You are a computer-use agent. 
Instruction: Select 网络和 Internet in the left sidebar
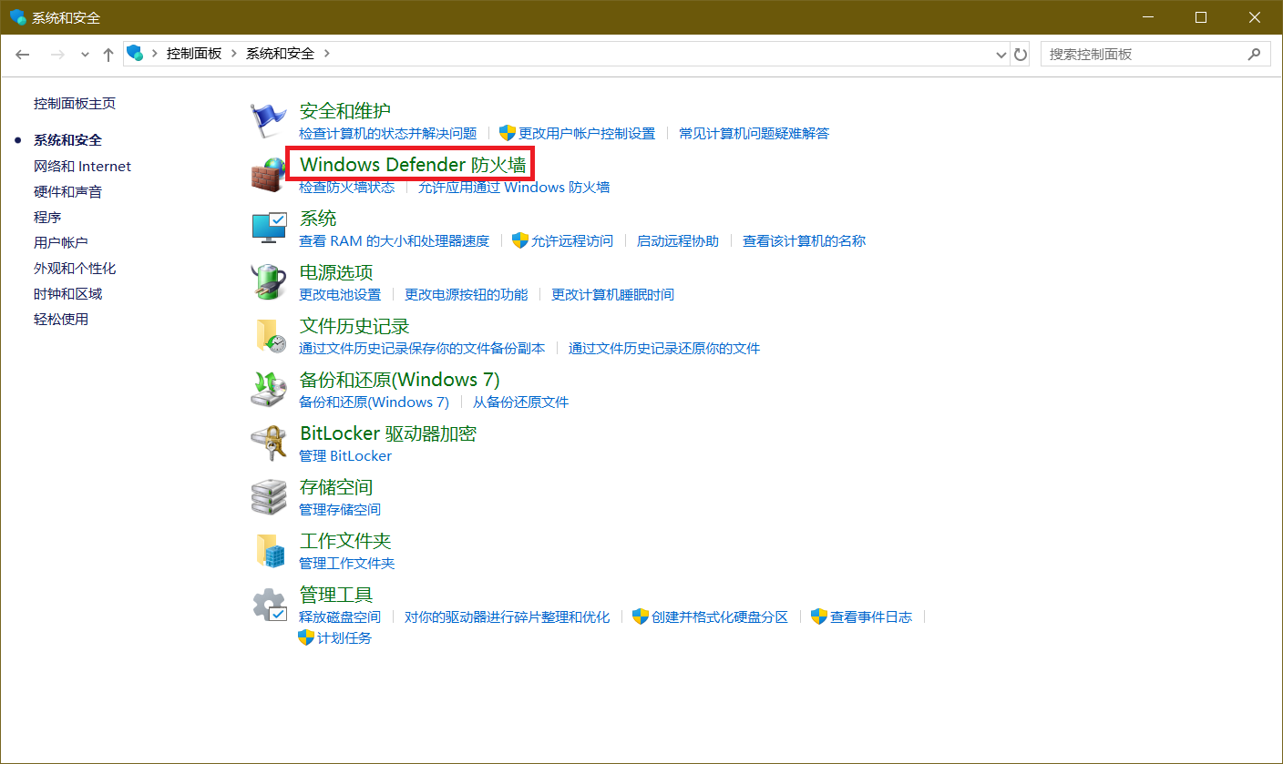pos(82,167)
